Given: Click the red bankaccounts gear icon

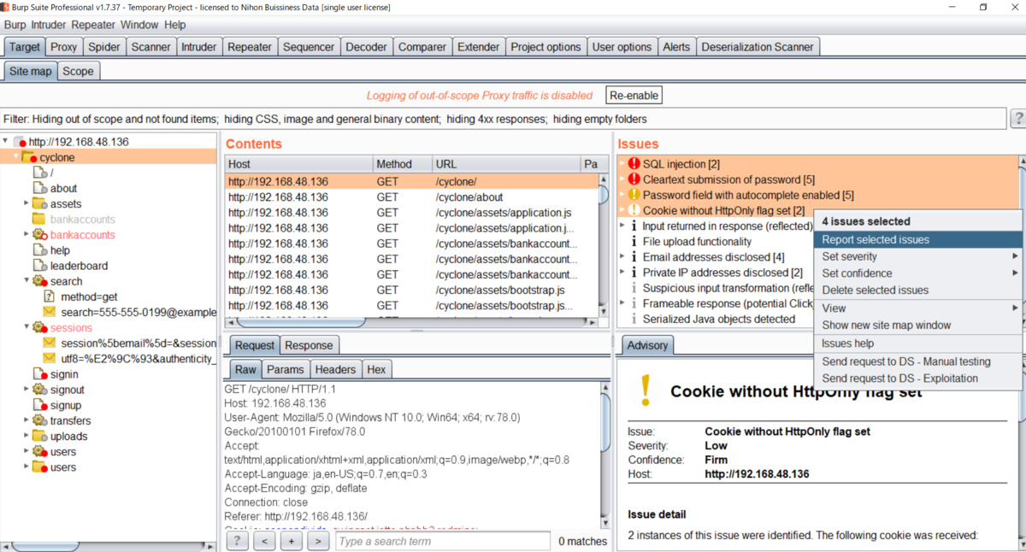Looking at the screenshot, I should pyautogui.click(x=39, y=234).
